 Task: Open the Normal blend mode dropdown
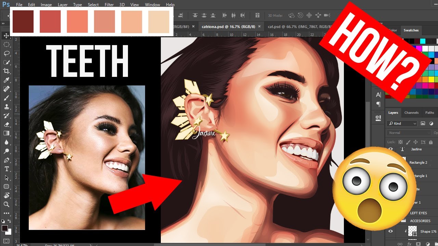[x=409, y=133]
